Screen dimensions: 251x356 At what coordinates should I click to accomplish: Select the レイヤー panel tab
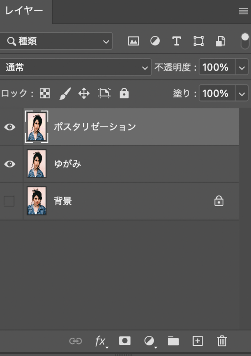tap(25, 11)
